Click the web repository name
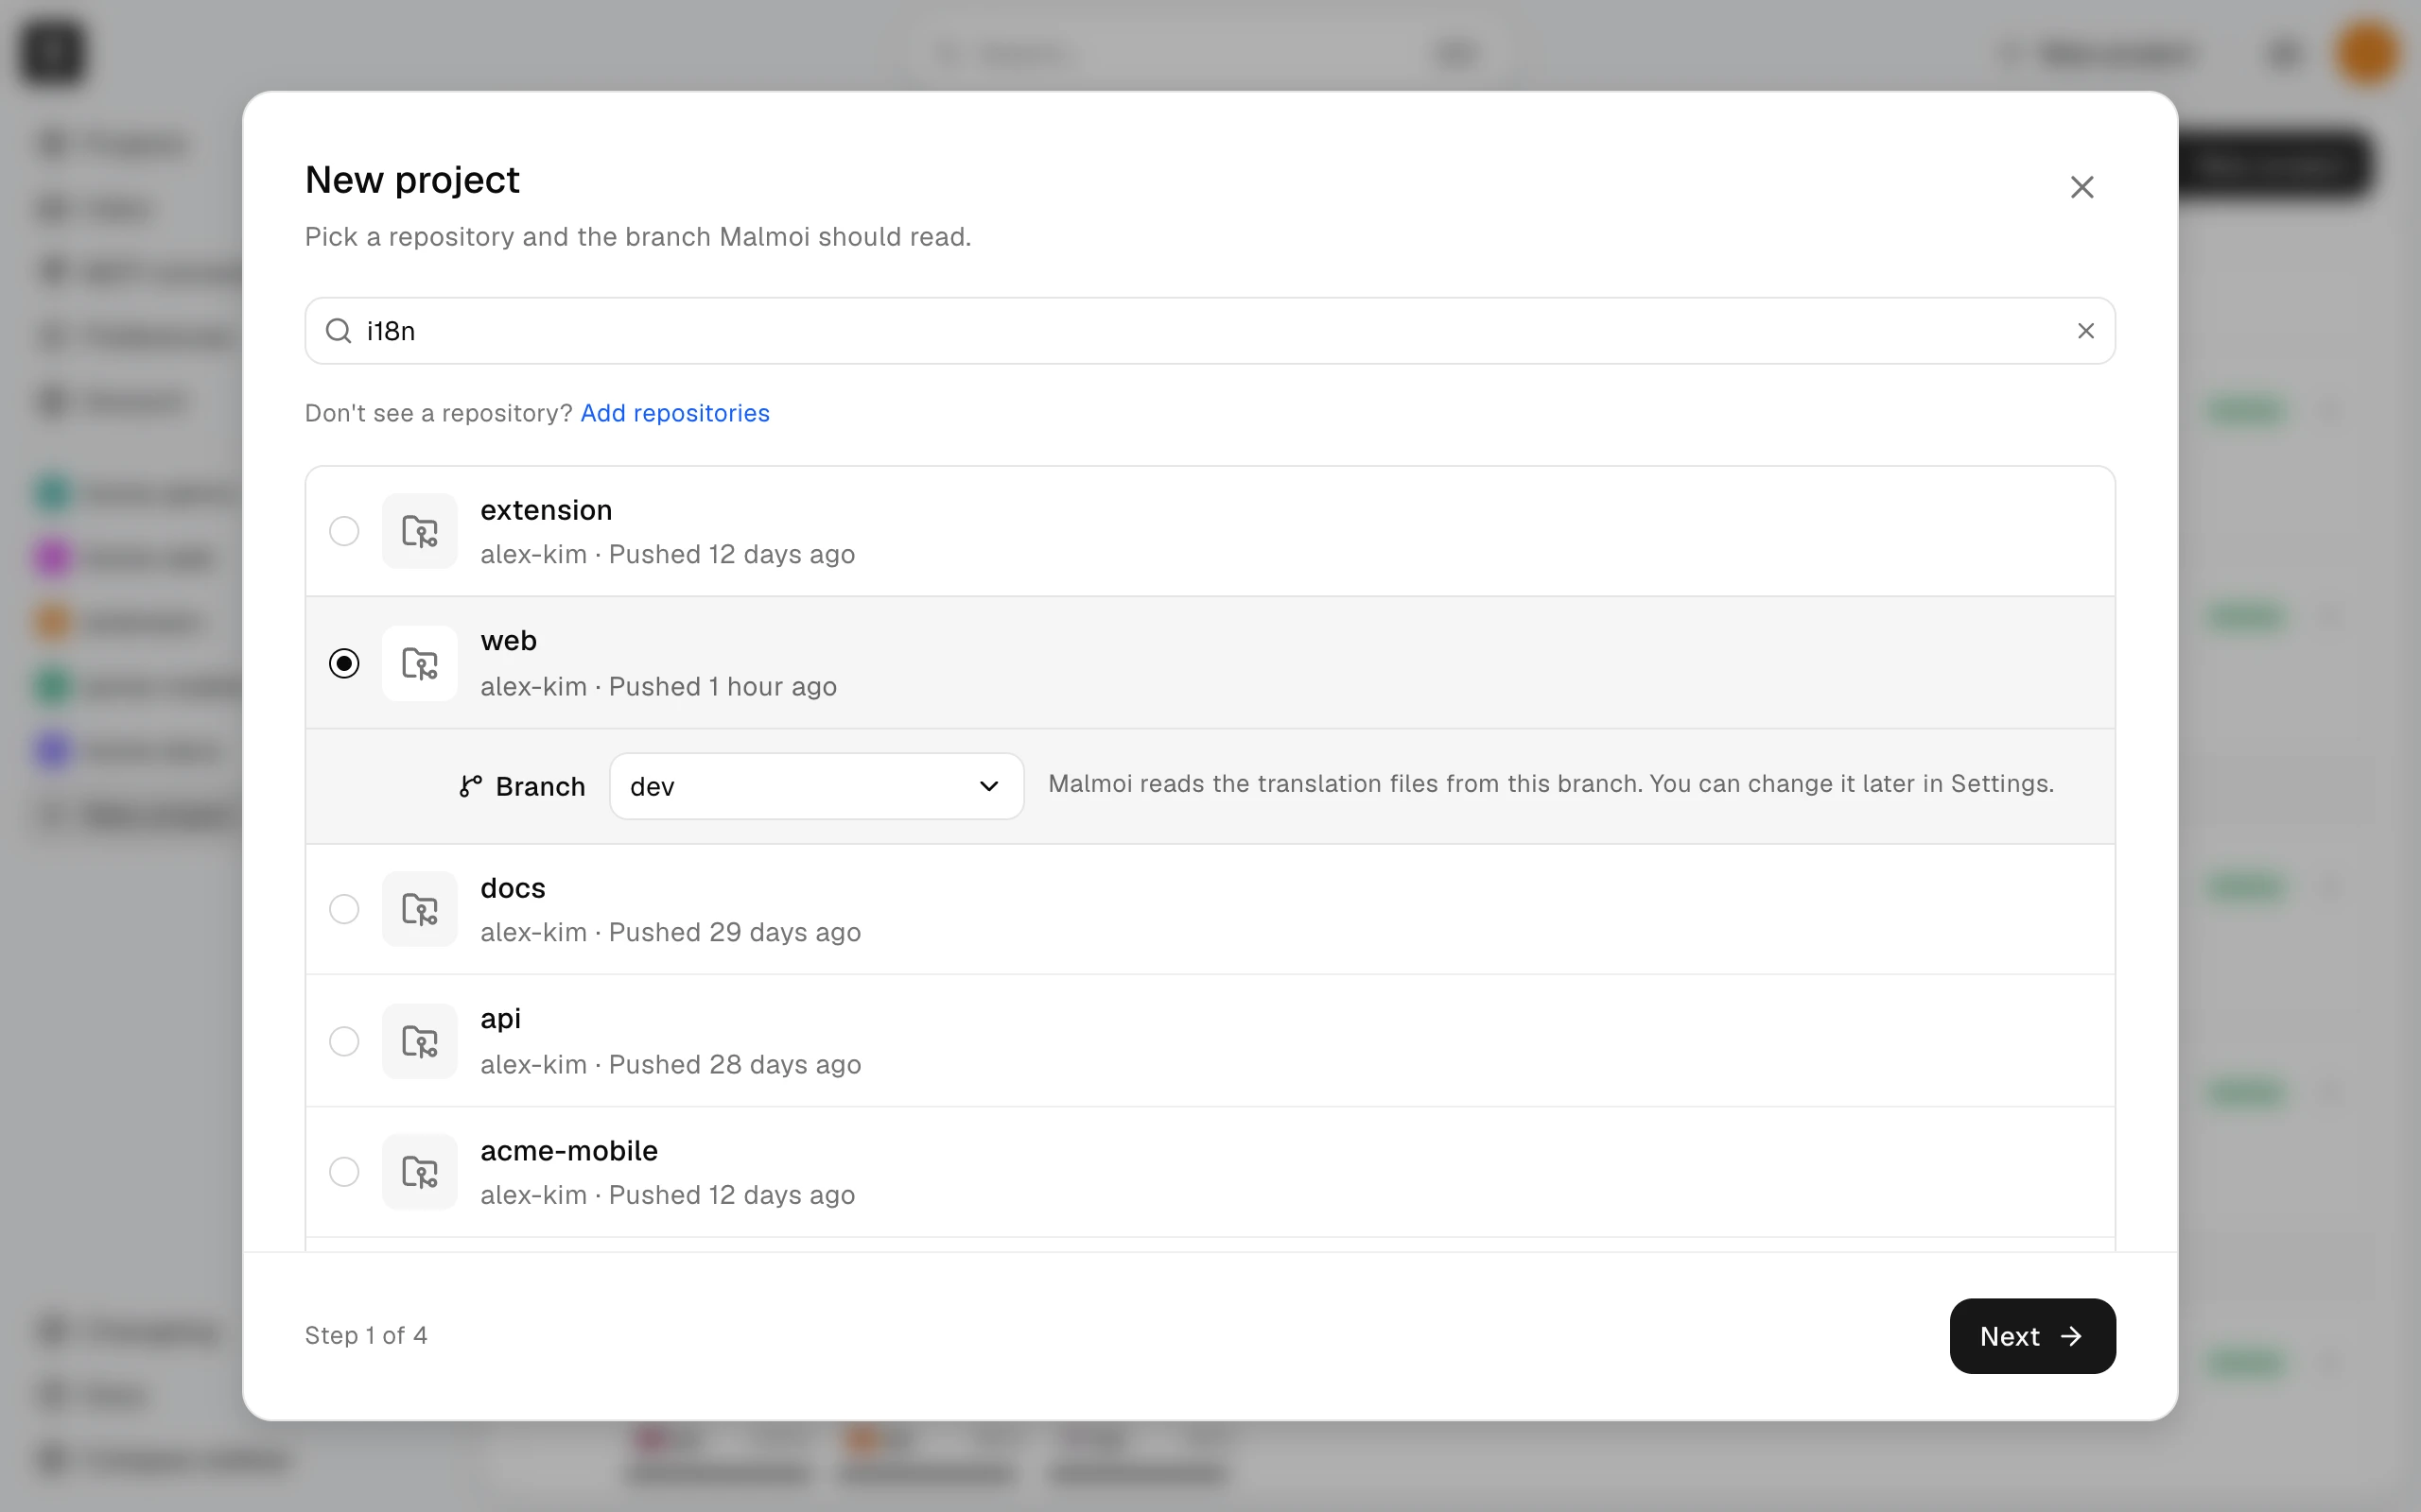The width and height of the screenshot is (2421, 1512). coord(508,640)
